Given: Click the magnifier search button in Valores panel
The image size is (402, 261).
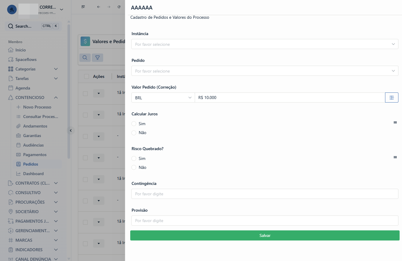Looking at the screenshot, I should tap(85, 57).
